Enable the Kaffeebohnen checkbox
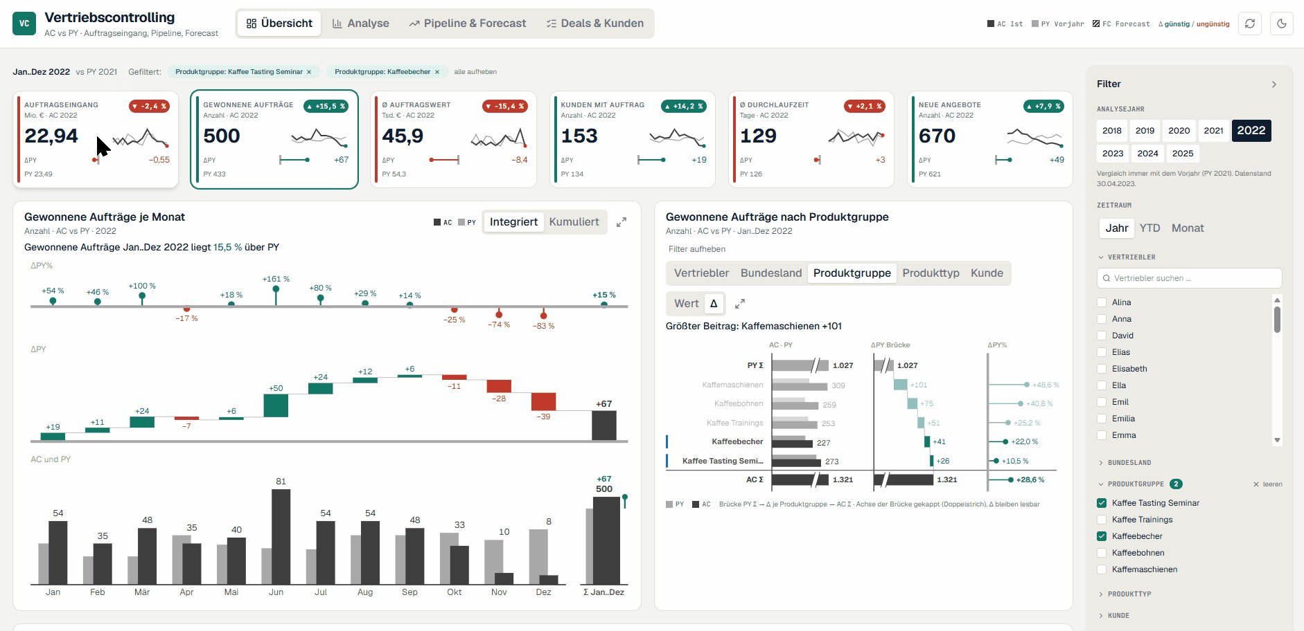 coord(1102,553)
